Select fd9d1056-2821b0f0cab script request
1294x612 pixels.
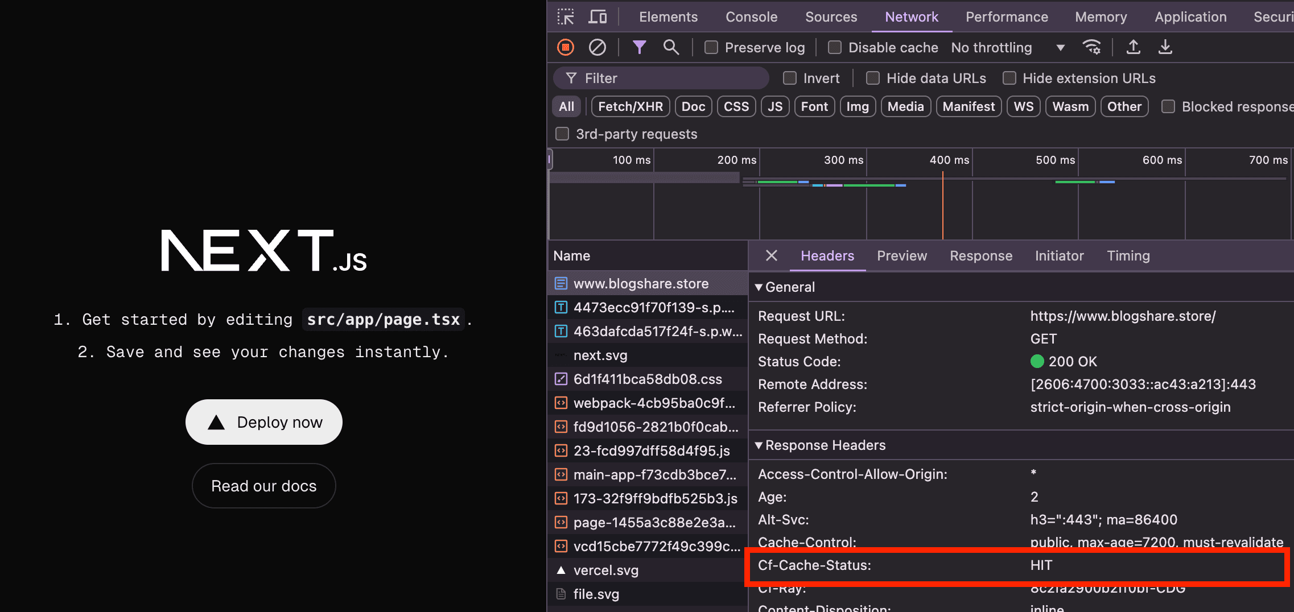coord(648,427)
